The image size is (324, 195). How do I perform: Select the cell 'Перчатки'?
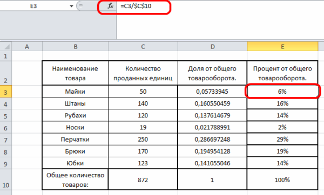pyautogui.click(x=75, y=139)
